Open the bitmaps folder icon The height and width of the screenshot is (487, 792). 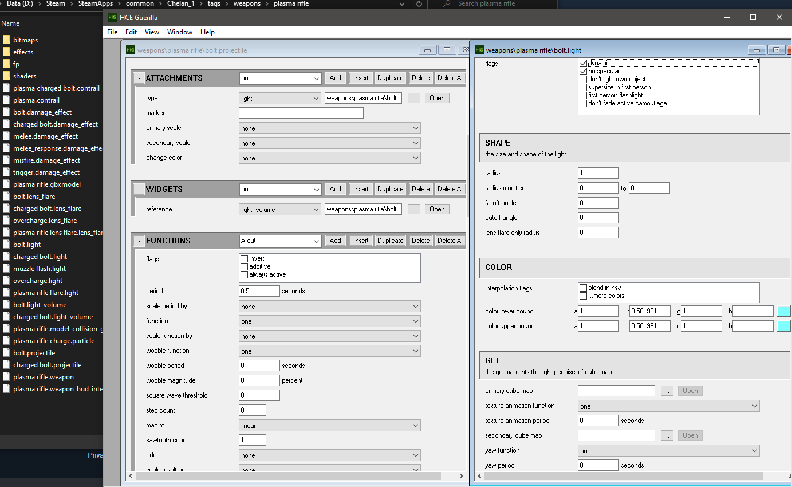[6, 40]
